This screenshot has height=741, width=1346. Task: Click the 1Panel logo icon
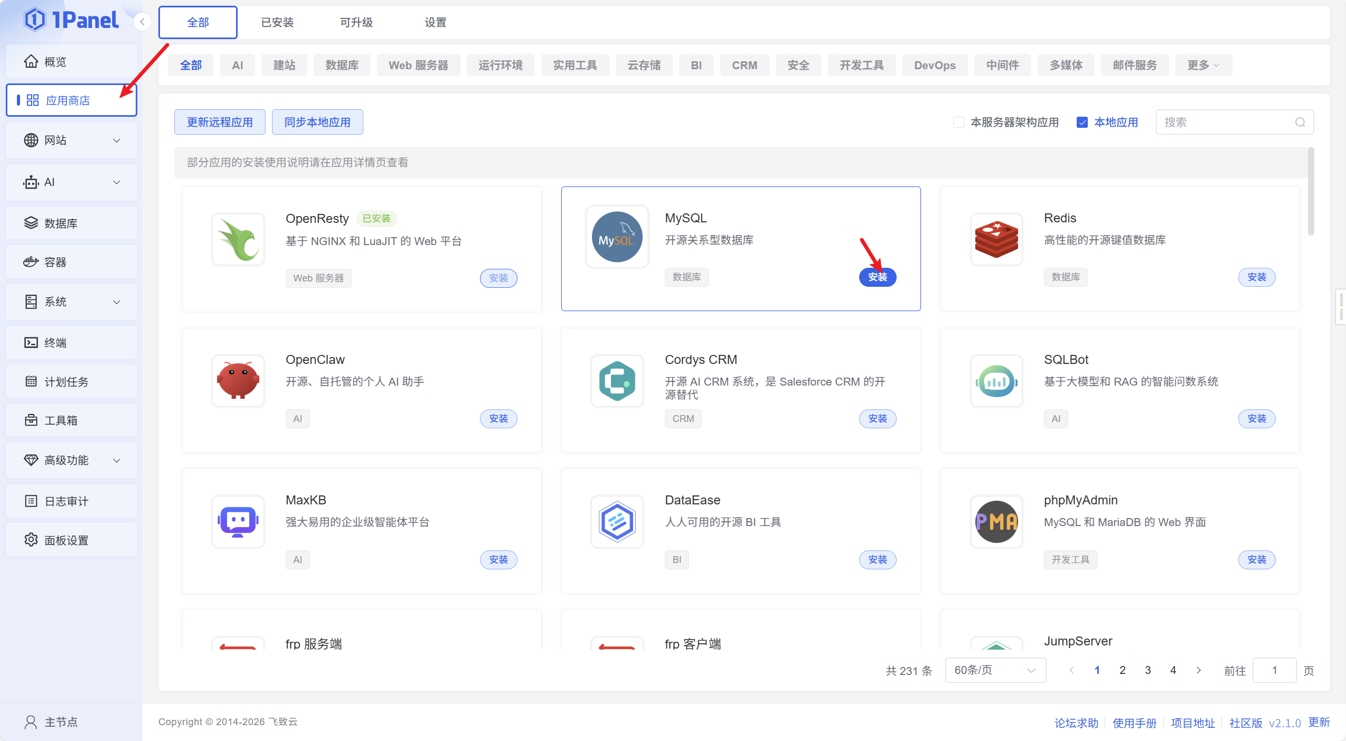click(35, 20)
